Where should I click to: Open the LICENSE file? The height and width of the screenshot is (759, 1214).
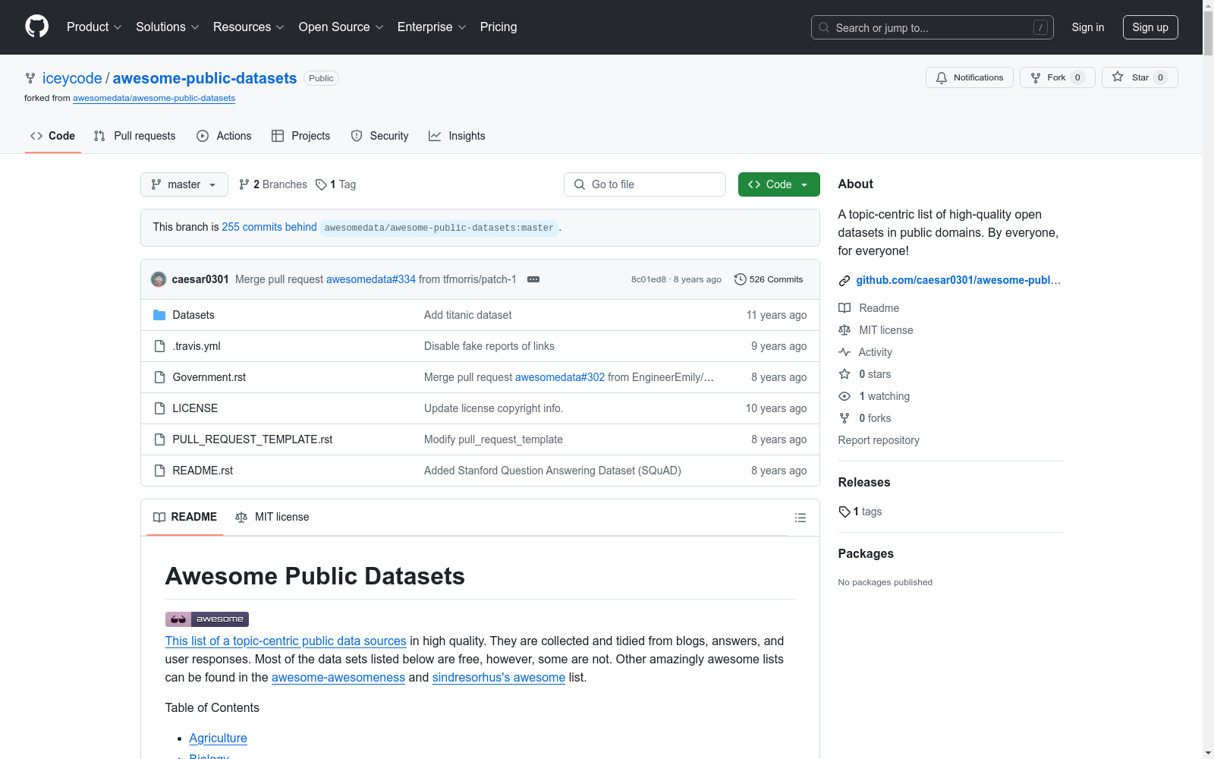click(195, 408)
